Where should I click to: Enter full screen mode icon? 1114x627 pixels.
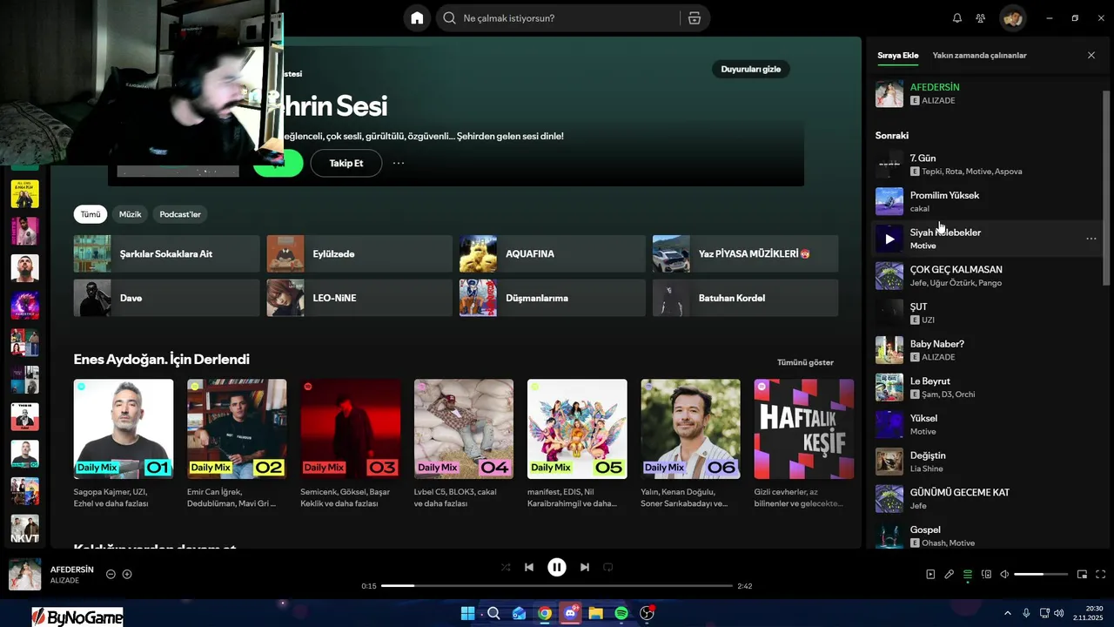pyautogui.click(x=1101, y=574)
